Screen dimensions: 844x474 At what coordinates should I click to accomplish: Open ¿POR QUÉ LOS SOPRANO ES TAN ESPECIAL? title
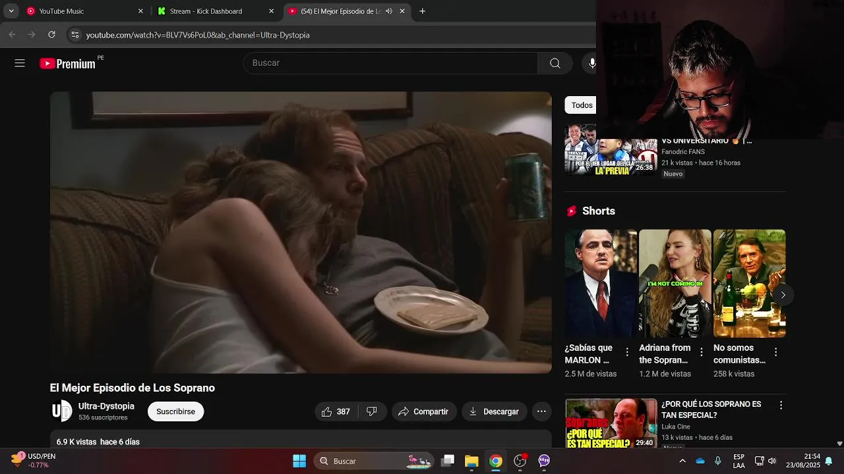(711, 409)
